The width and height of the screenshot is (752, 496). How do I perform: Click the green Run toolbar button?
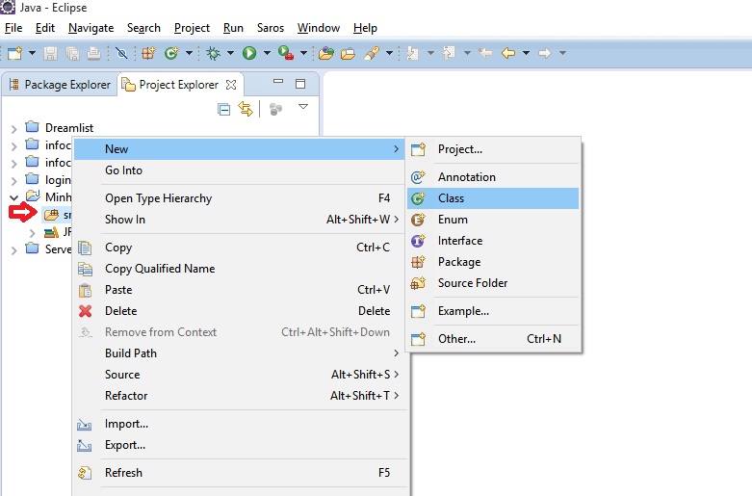click(x=249, y=53)
